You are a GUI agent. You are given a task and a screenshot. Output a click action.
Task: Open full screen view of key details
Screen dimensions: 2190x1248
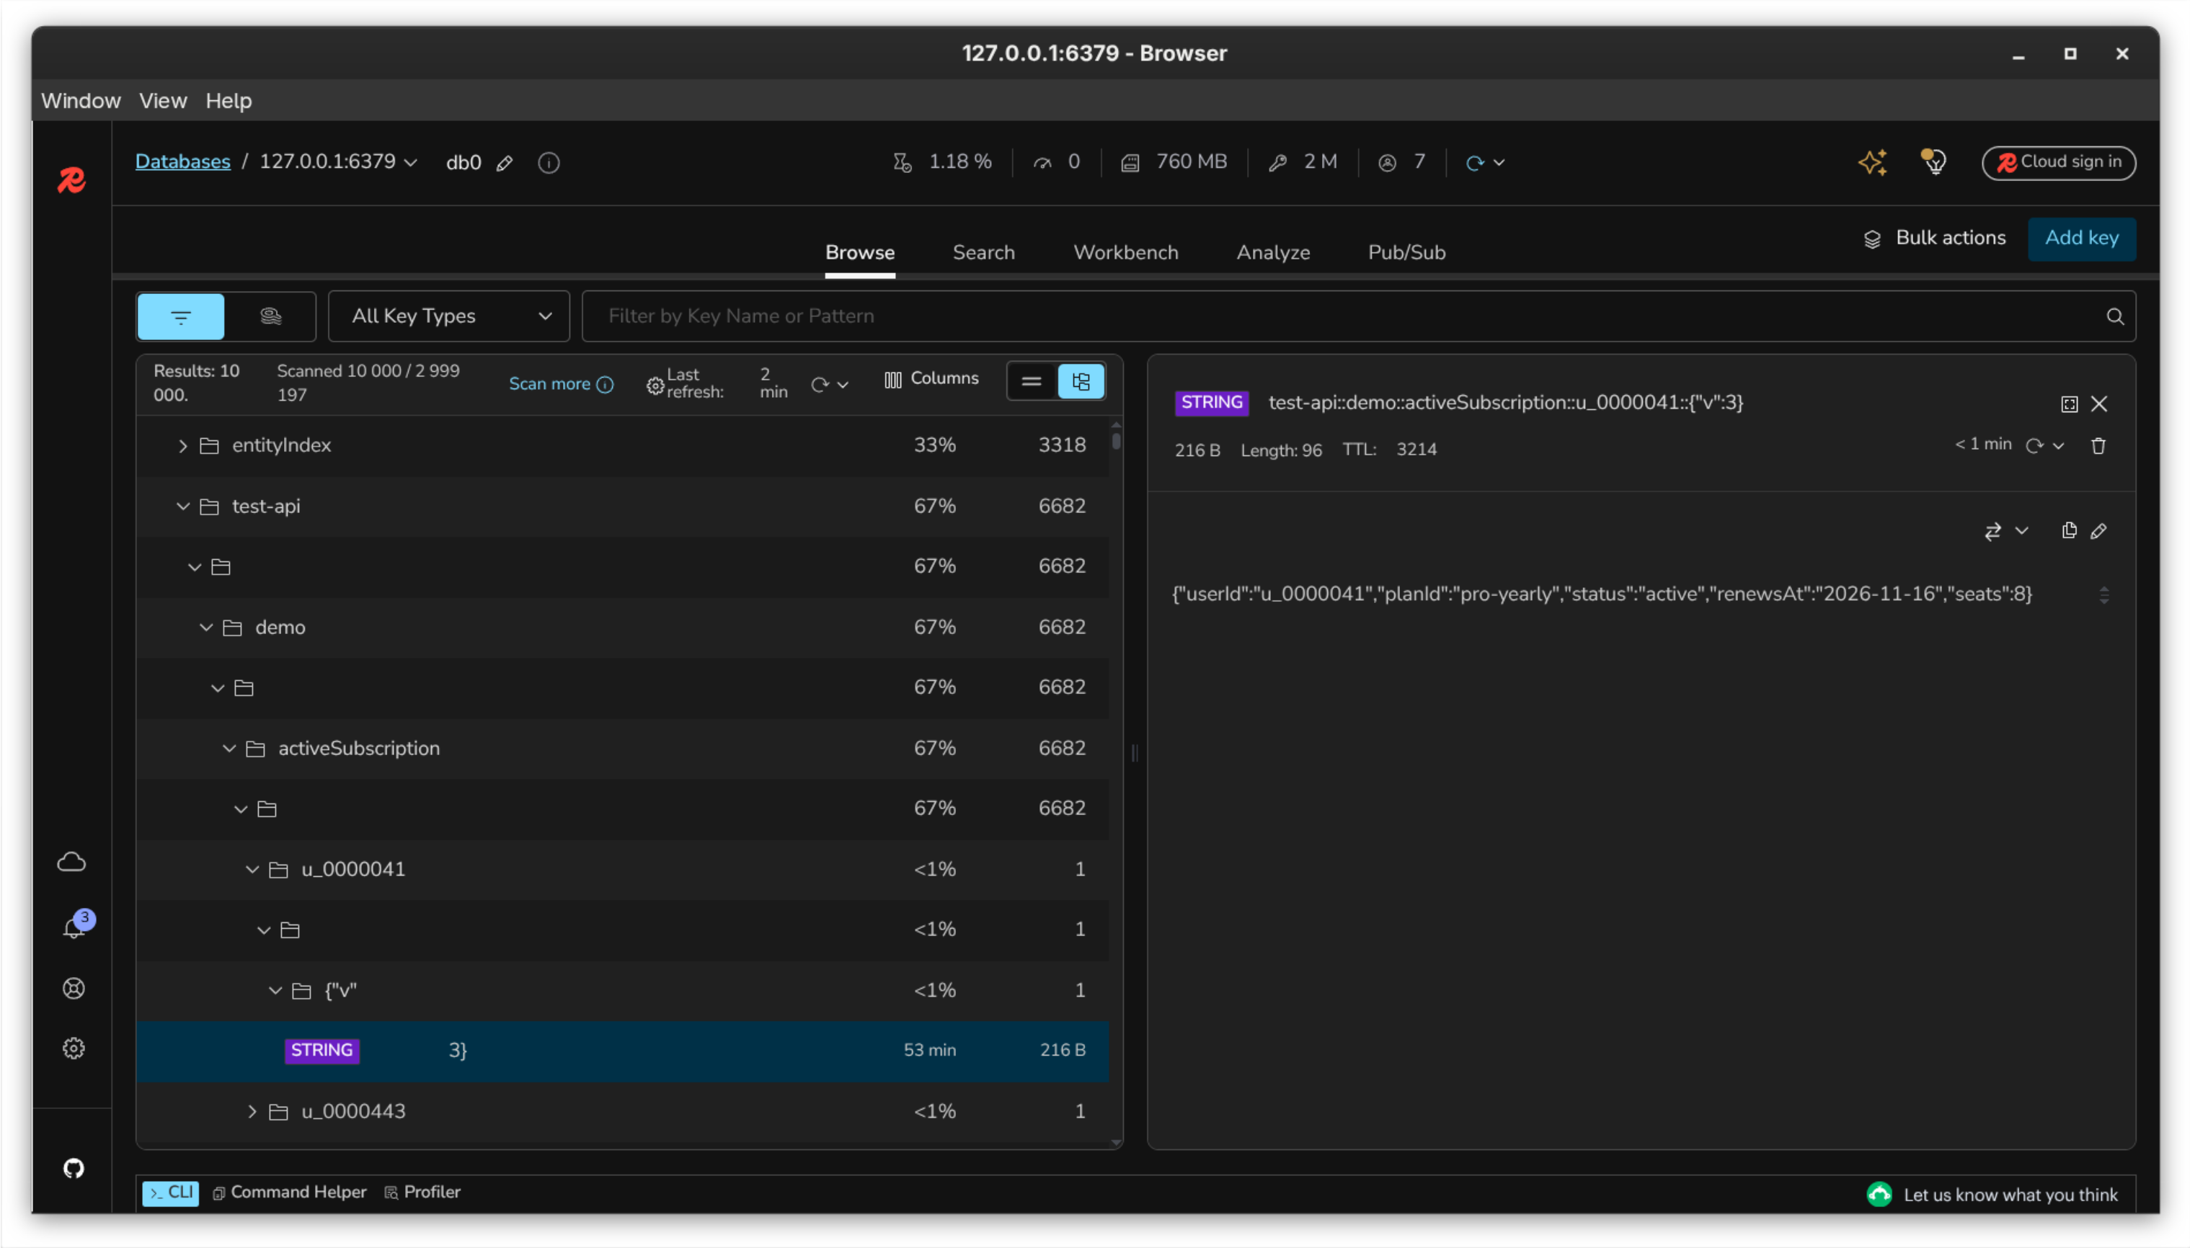point(2068,404)
